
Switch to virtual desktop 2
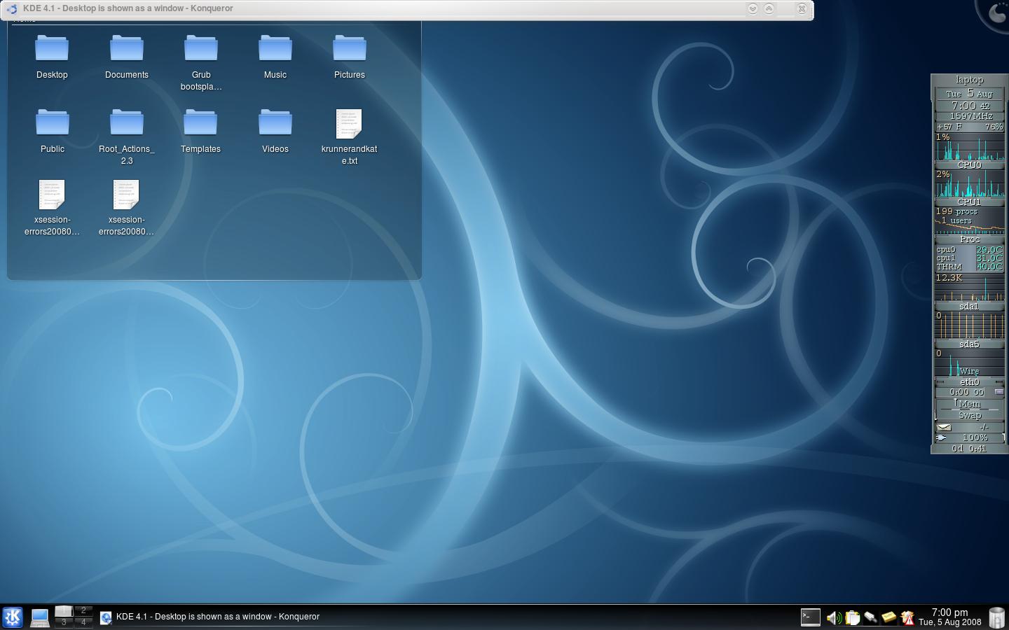point(83,610)
